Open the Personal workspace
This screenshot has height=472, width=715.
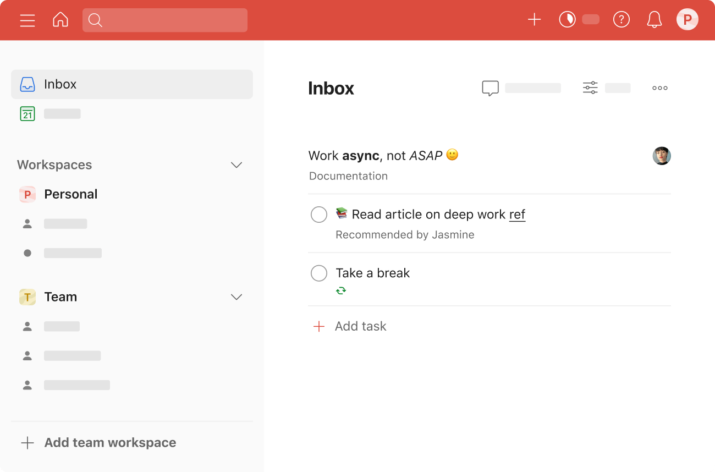[70, 194]
